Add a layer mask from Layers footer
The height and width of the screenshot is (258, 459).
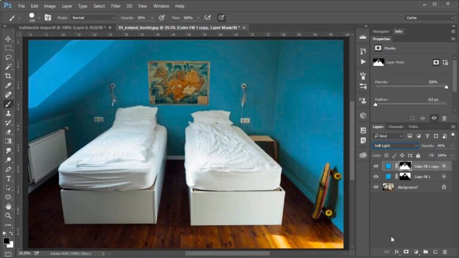pyautogui.click(x=406, y=252)
